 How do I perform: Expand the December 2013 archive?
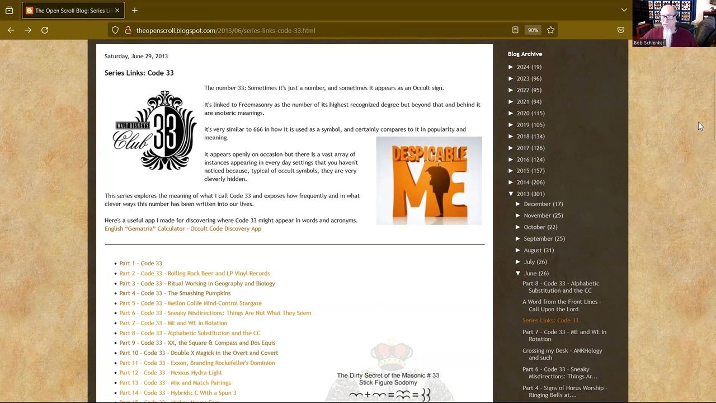[x=518, y=204]
